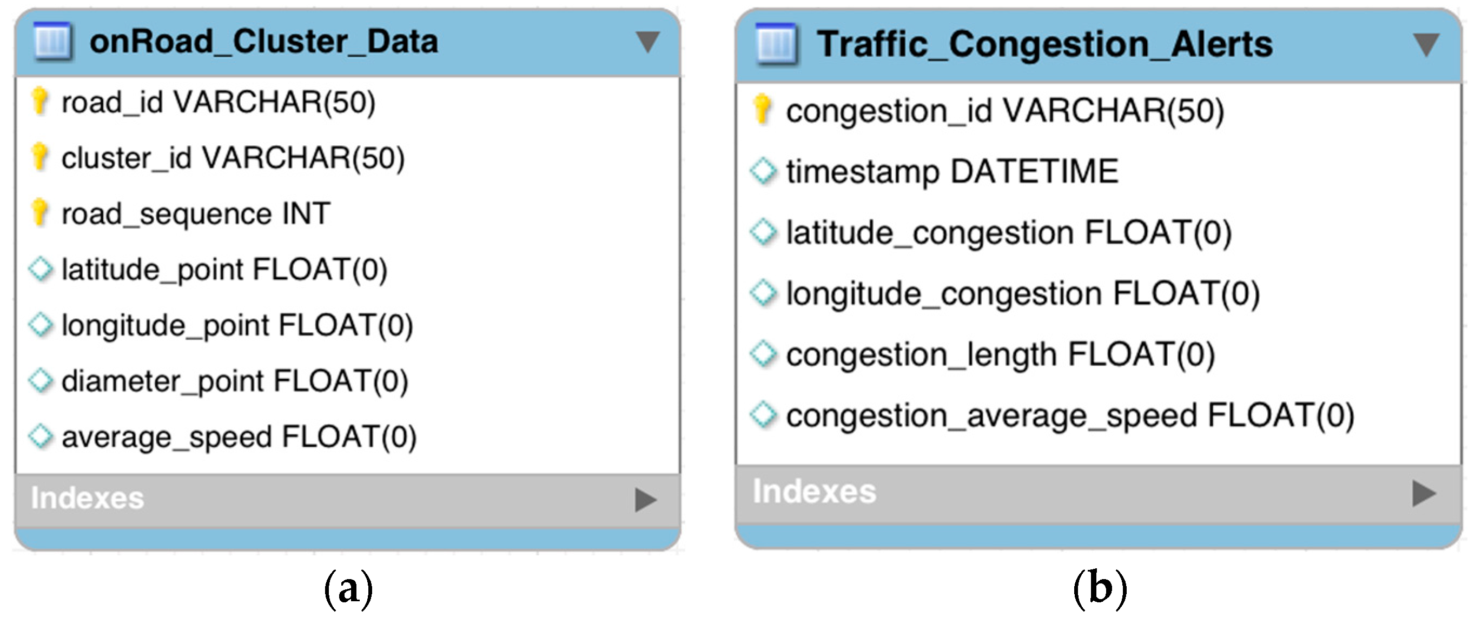Collapse the onRoad_Cluster_Data table using its arrow
Screen dimensions: 1475x618
[x=647, y=42]
